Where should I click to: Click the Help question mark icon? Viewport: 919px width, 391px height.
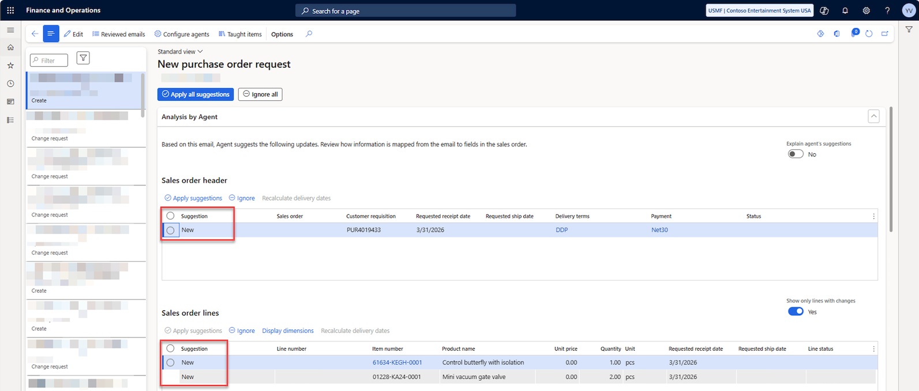pos(887,10)
